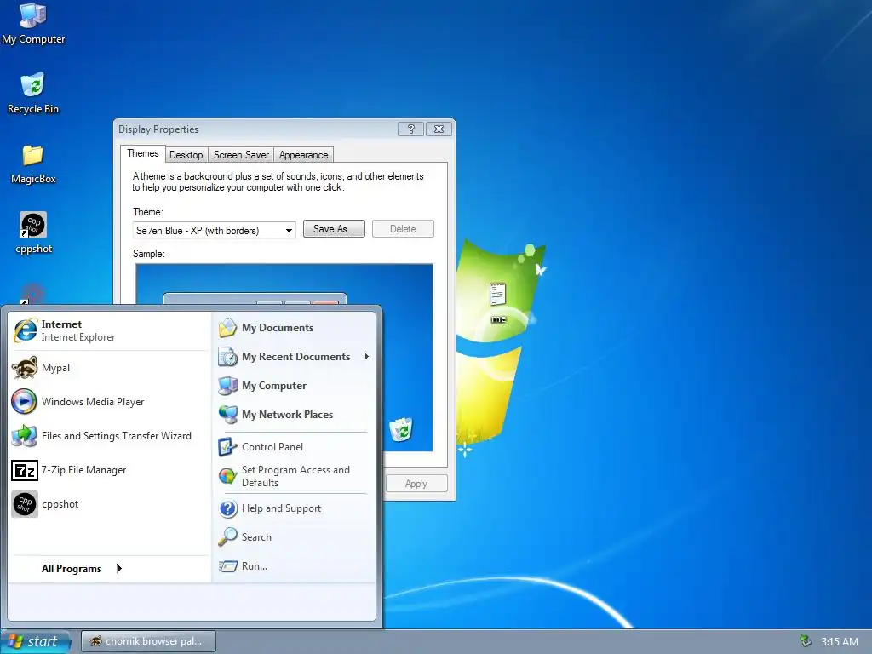Open Control Panel from Start menu
The width and height of the screenshot is (872, 654).
[294, 446]
